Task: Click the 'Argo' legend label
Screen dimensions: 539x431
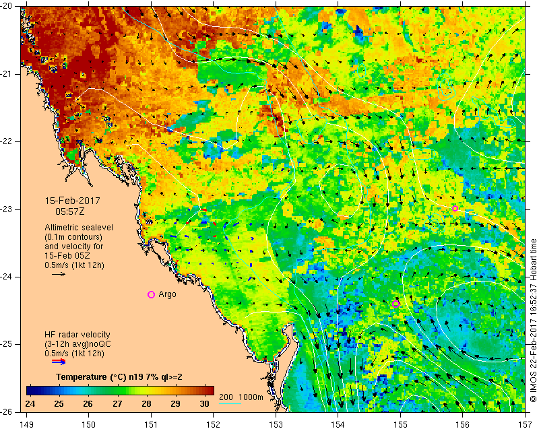Action: click(167, 294)
